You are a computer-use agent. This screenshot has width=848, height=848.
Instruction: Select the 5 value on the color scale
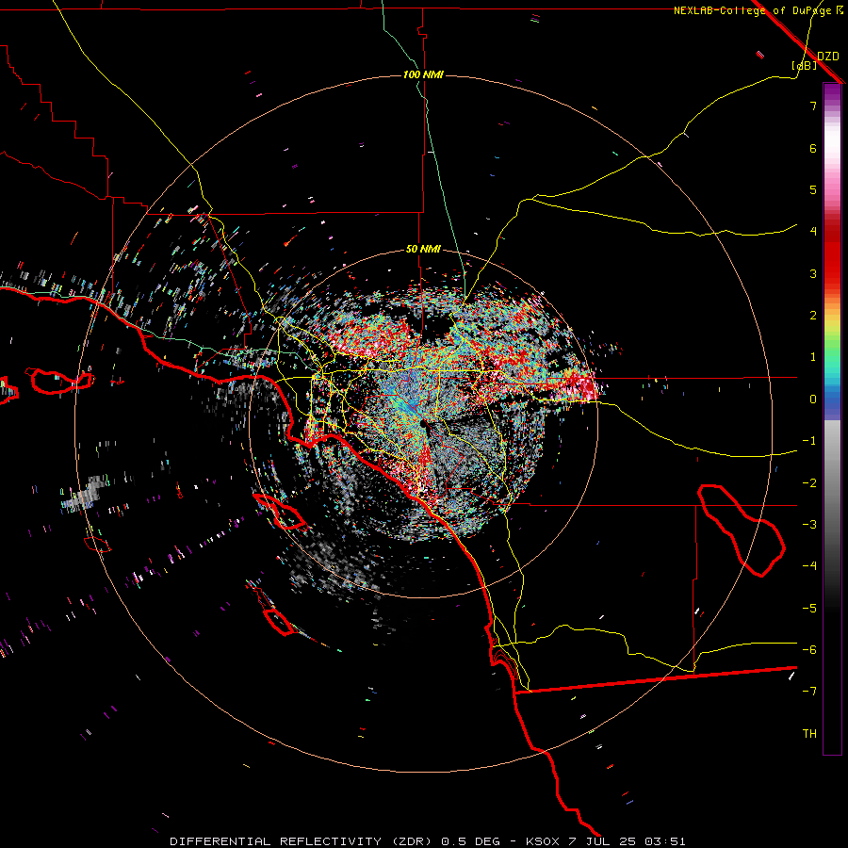pyautogui.click(x=813, y=189)
